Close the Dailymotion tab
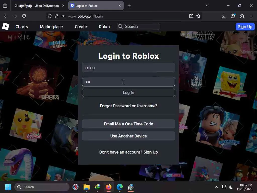 coord(63,6)
